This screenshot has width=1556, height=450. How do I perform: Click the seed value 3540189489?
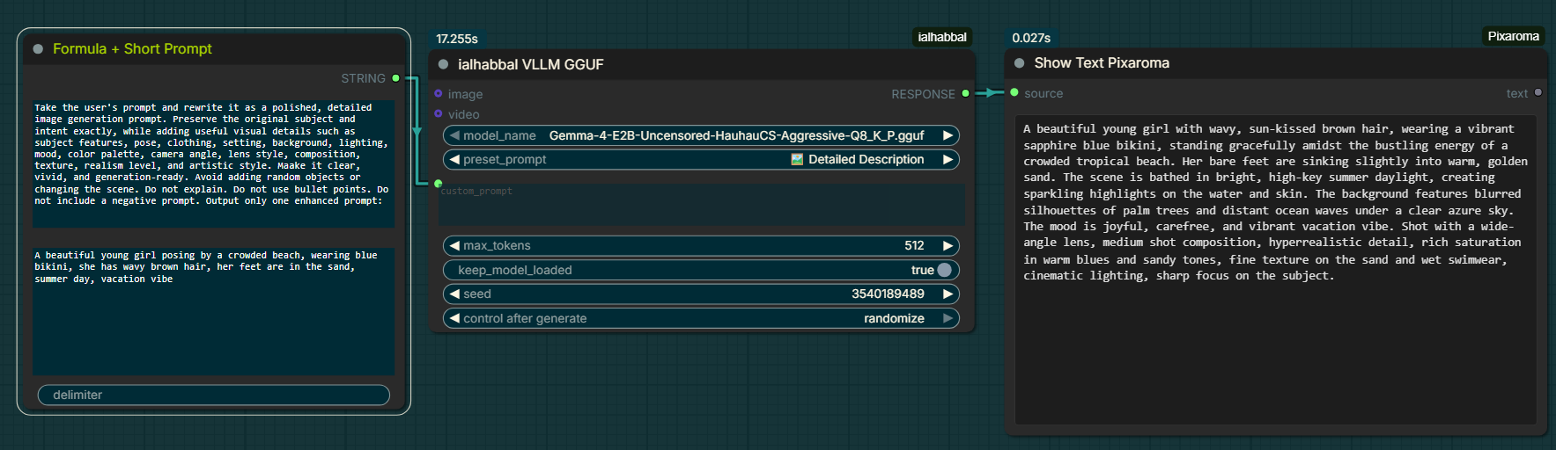coord(888,294)
